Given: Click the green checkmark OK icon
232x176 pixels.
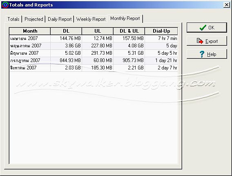Looking at the screenshot, I should (203, 27).
